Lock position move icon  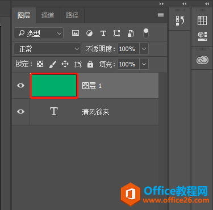65,64
